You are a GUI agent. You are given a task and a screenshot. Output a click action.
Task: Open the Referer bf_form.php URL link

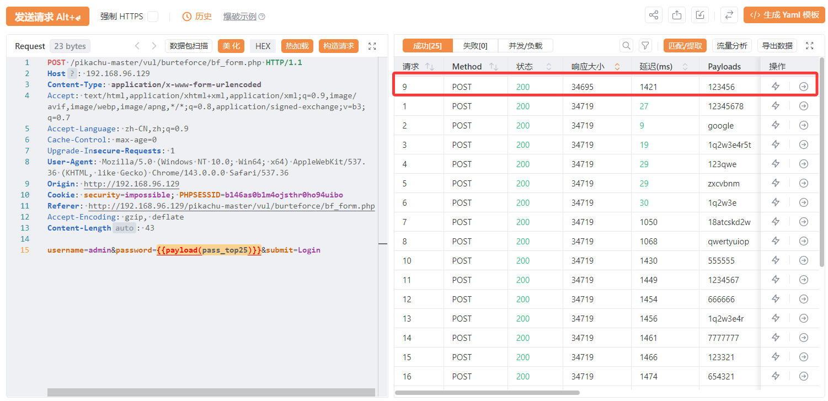point(232,206)
